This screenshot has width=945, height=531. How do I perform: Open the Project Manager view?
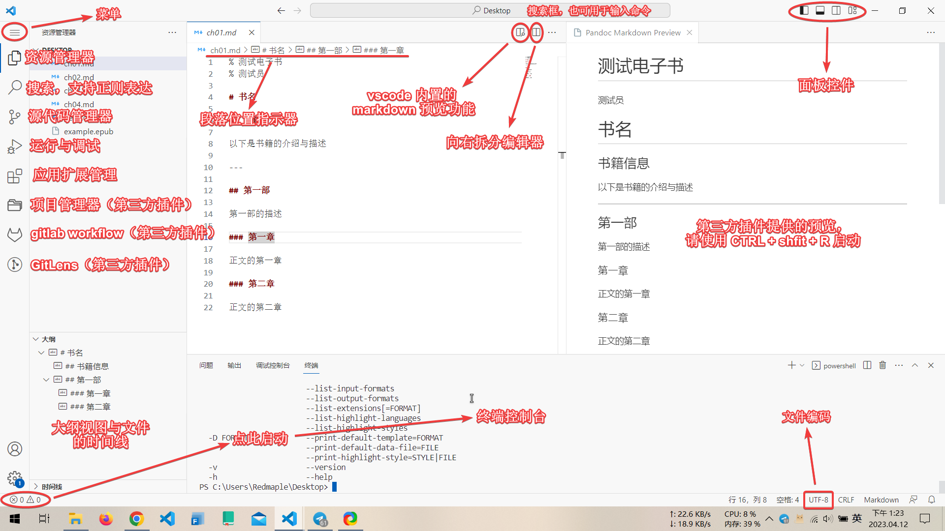[x=15, y=206]
